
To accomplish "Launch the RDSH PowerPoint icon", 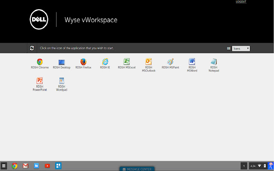I will click(x=40, y=81).
